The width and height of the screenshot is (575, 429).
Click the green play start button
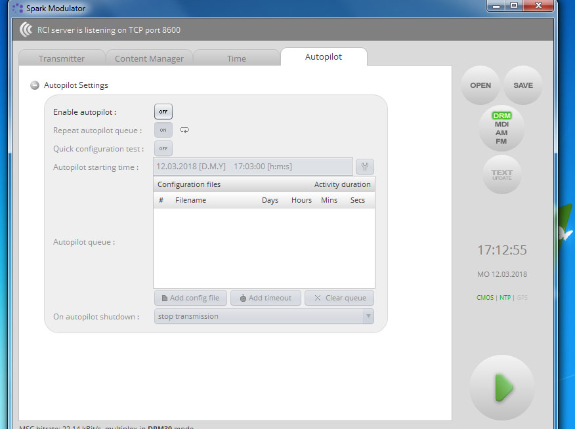[x=502, y=388]
